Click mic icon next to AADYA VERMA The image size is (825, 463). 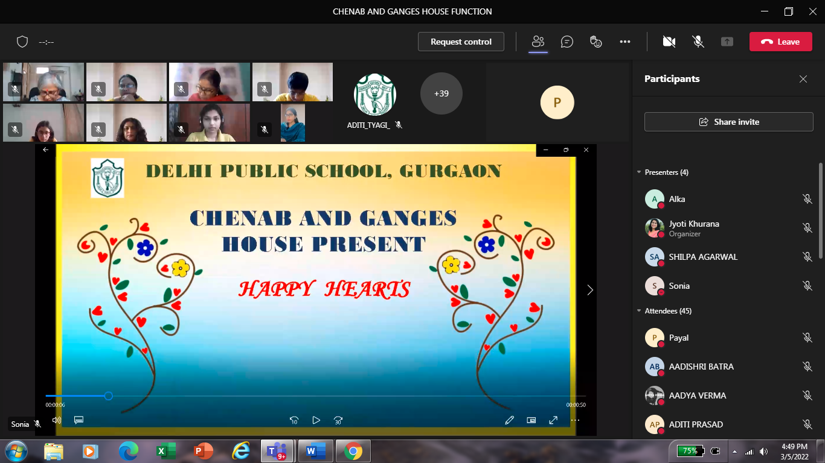coord(807,395)
